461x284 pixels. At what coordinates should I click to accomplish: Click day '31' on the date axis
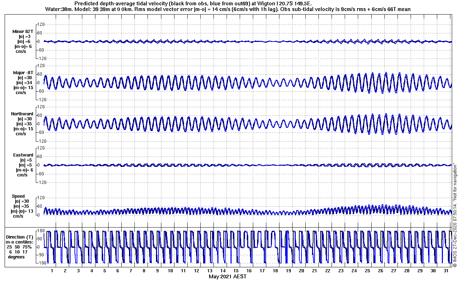click(x=446, y=271)
